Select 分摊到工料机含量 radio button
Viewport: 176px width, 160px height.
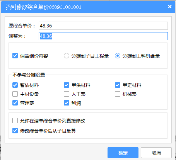tap(118, 56)
